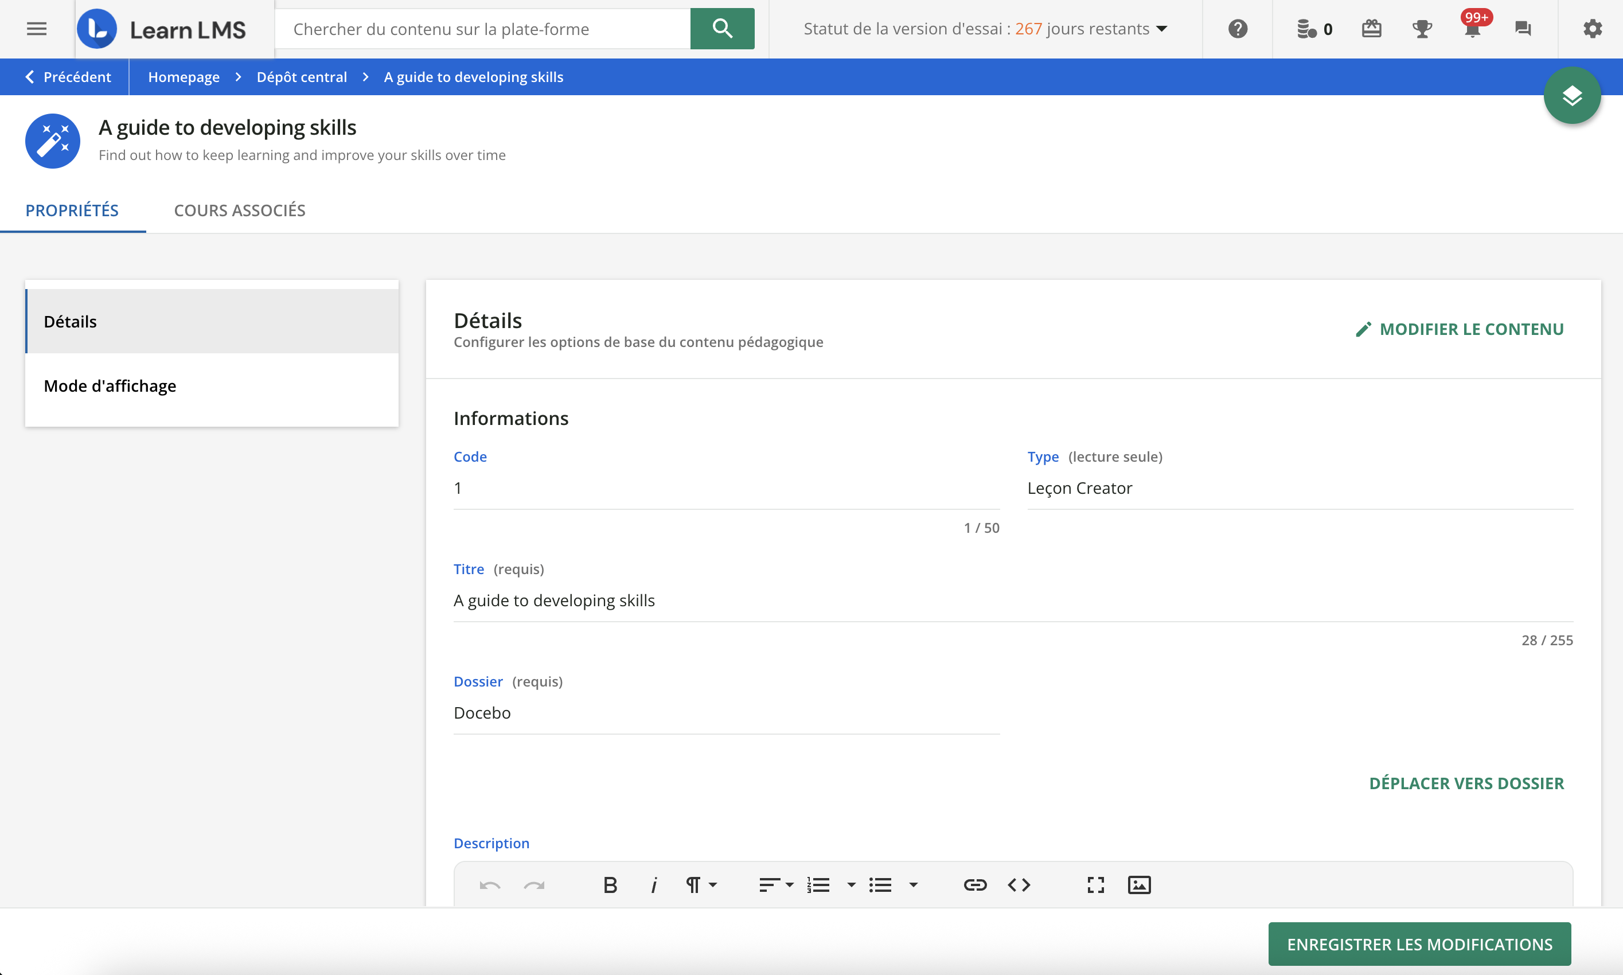
Task: Toggle bold formatting in description editor
Action: 610,885
